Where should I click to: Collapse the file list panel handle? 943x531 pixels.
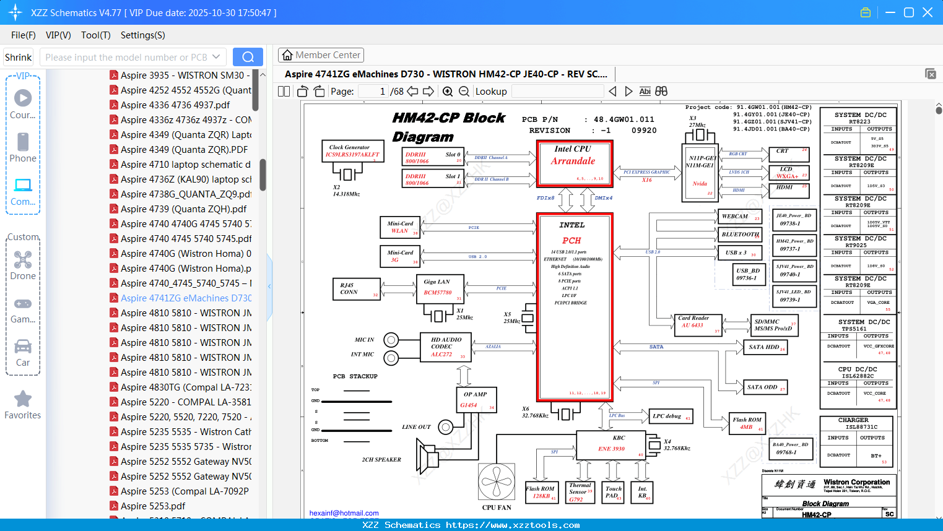click(269, 287)
